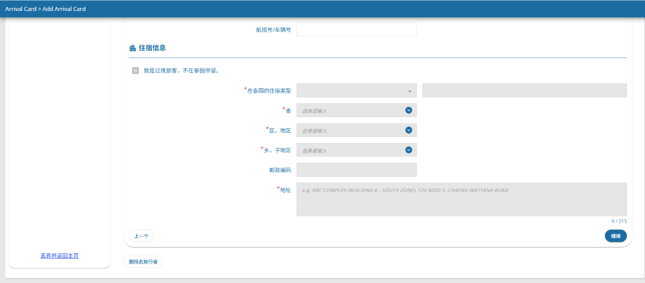645x283 pixels.
Task: Click the 住宿信息 section building icon
Action: click(x=132, y=48)
